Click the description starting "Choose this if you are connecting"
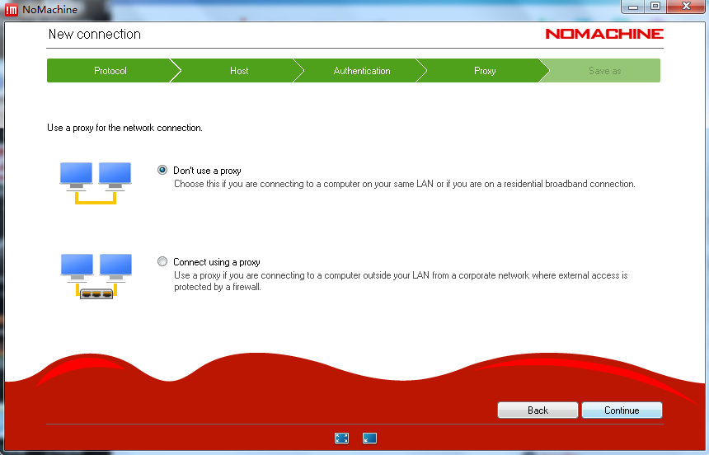The width and height of the screenshot is (709, 455). [405, 184]
